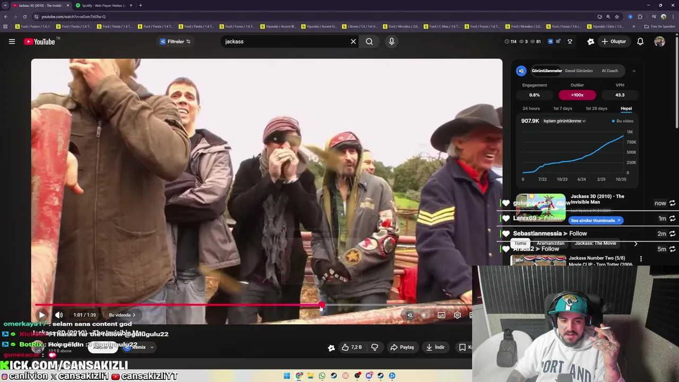Go to YouTube home via the logo
Viewport: 679px width, 382px height.
point(39,41)
